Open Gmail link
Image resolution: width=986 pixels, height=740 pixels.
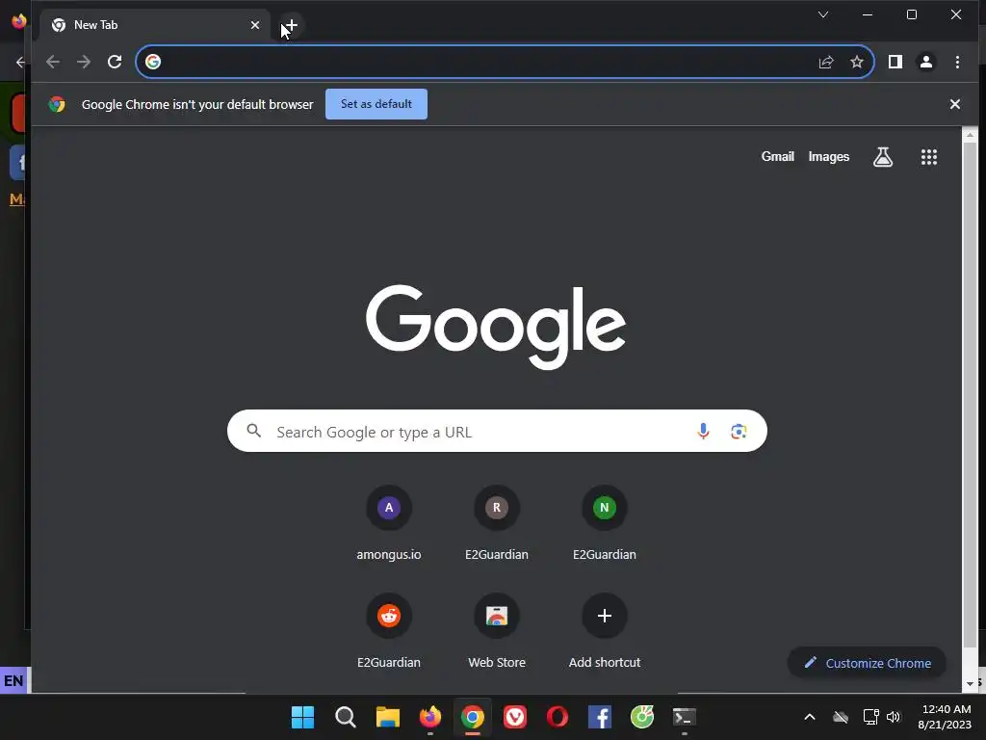click(777, 157)
